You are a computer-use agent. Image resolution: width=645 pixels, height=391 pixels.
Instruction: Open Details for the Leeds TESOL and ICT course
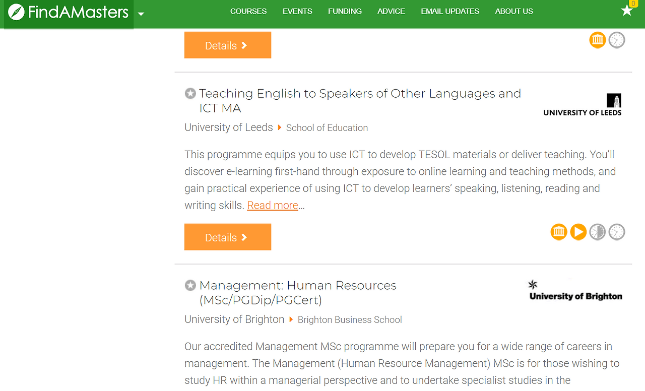[228, 237]
